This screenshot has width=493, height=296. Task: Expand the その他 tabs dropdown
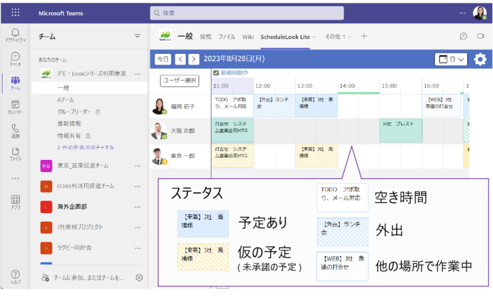click(338, 37)
